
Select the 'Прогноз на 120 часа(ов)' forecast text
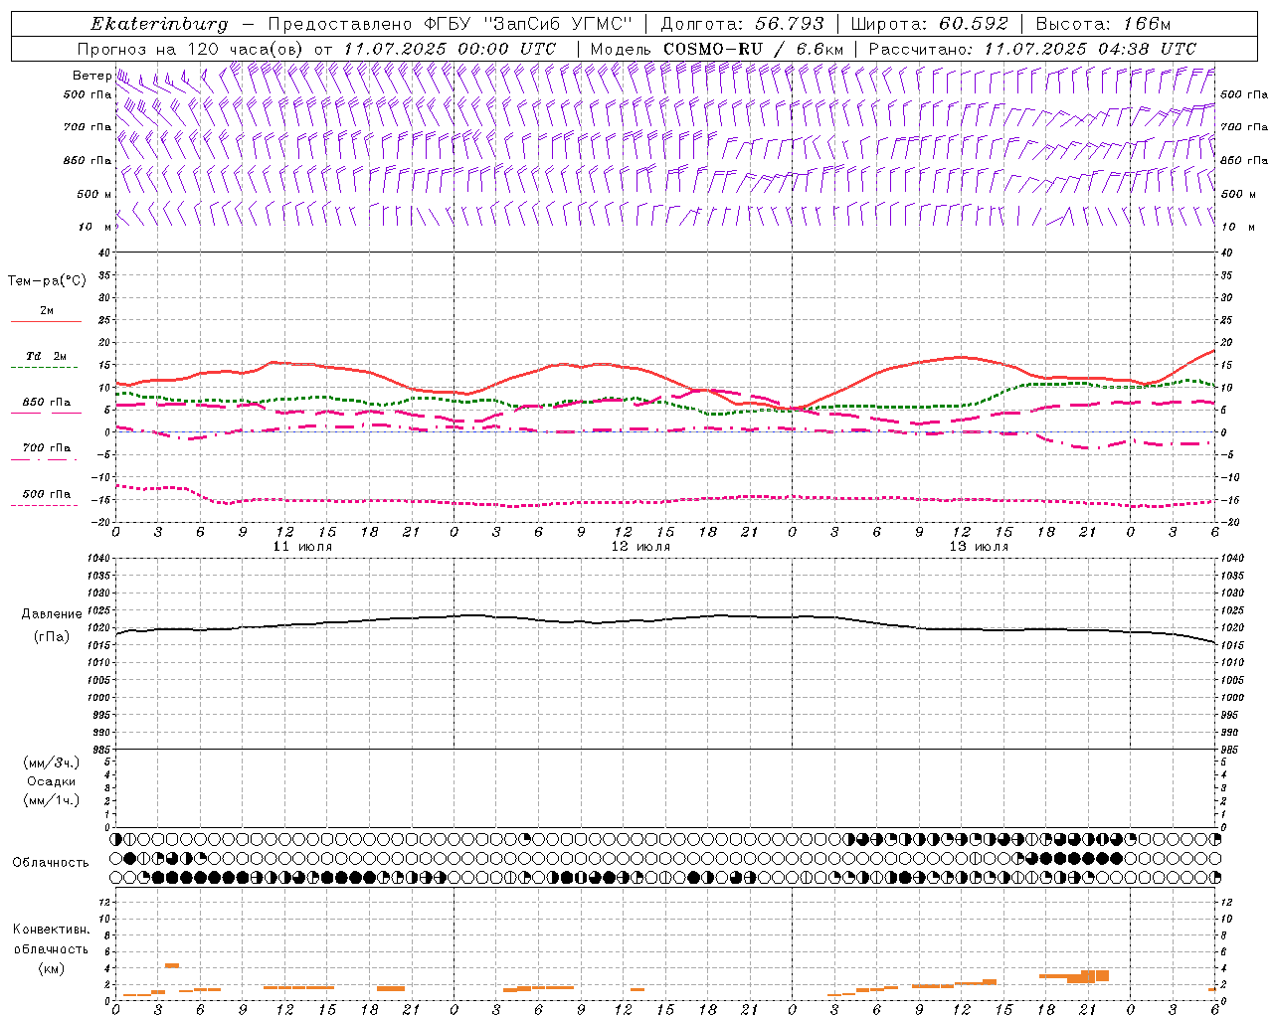[x=191, y=49]
